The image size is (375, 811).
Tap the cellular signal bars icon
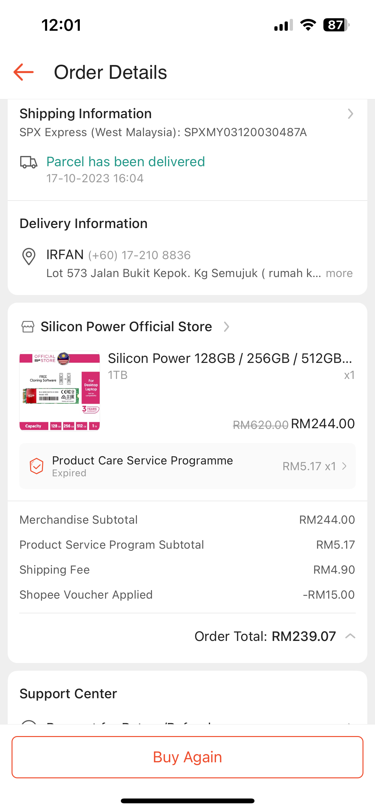pos(283,25)
